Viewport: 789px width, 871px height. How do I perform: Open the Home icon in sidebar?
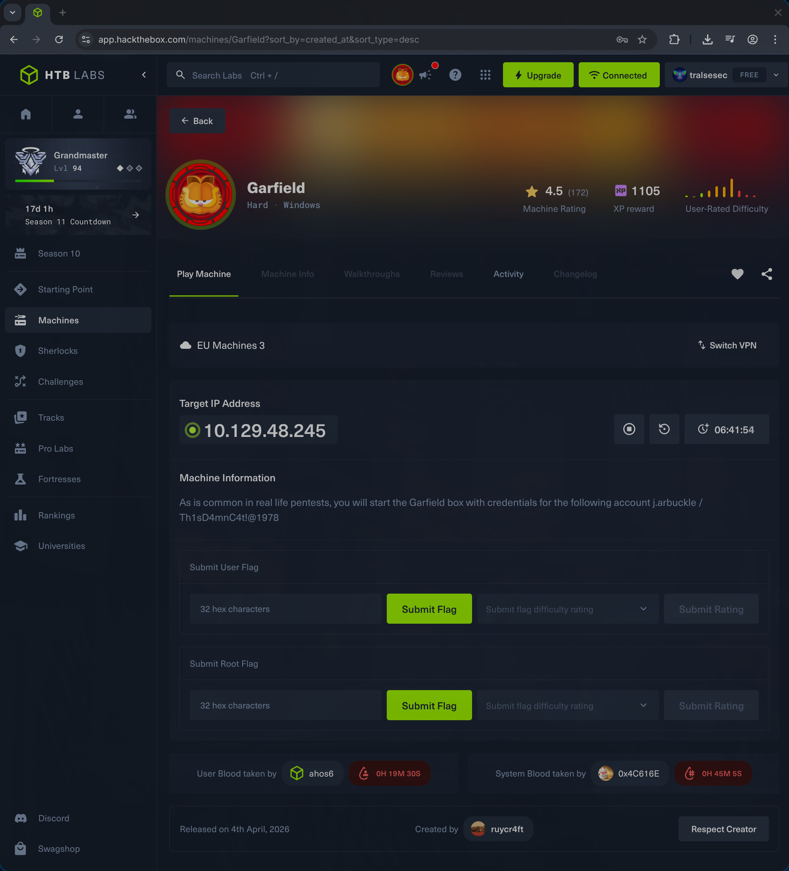click(x=26, y=114)
